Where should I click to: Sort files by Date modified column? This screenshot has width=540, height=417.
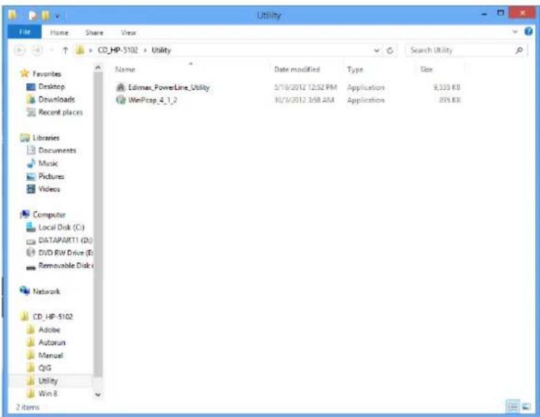click(297, 69)
